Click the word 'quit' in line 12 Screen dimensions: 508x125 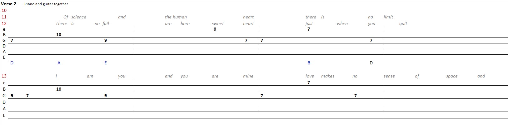click(x=403, y=23)
